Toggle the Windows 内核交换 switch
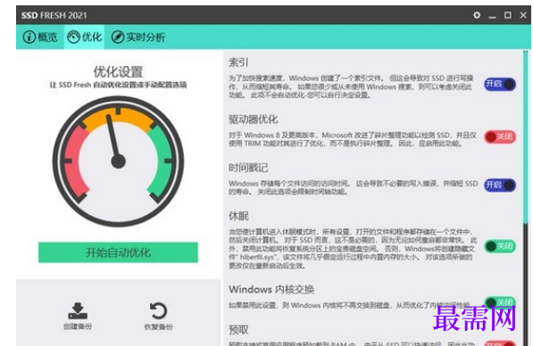 [500, 302]
